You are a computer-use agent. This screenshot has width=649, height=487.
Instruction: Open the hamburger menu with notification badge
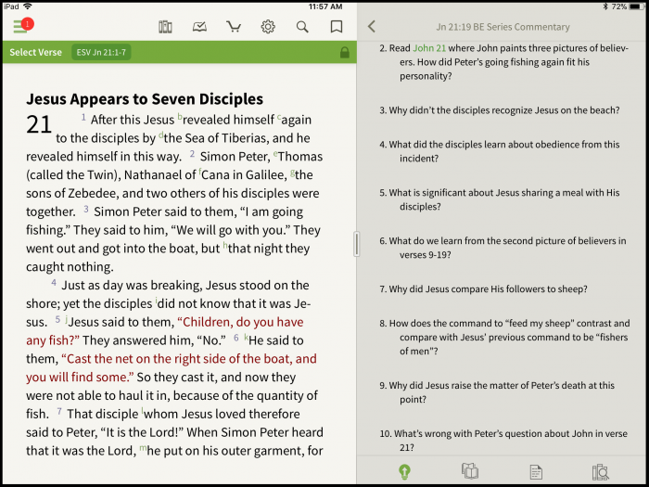(x=23, y=26)
